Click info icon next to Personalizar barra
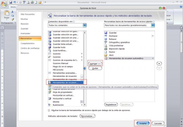Image resolution: width=183 pixels, height=127 pixels. coord(154,21)
